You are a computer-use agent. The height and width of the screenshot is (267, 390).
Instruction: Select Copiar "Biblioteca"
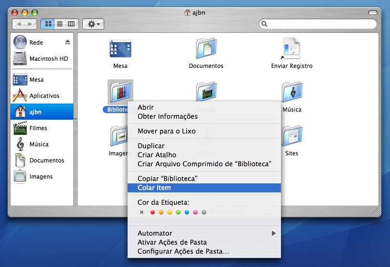click(204, 179)
